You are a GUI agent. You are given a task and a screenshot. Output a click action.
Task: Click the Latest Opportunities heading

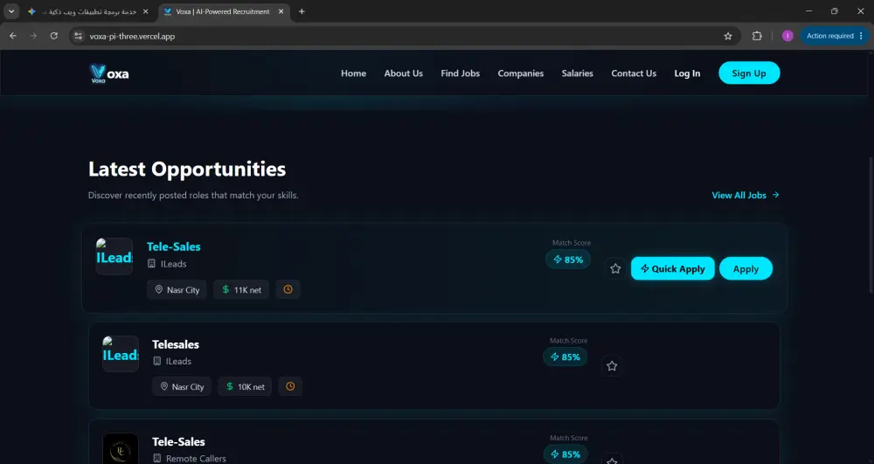click(187, 169)
